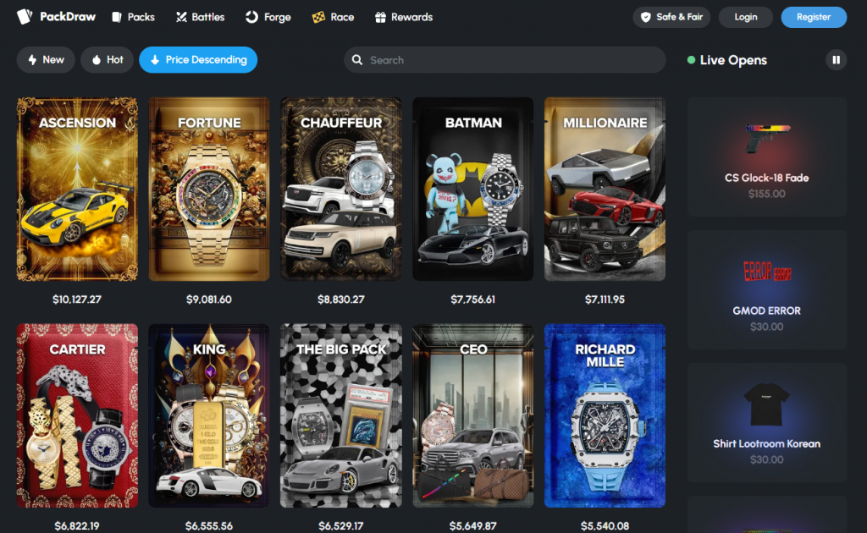The width and height of the screenshot is (867, 533).
Task: Toggle the New filter
Action: [x=46, y=60]
